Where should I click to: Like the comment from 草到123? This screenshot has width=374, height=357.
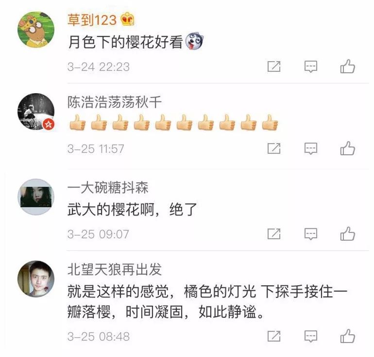pos(347,66)
